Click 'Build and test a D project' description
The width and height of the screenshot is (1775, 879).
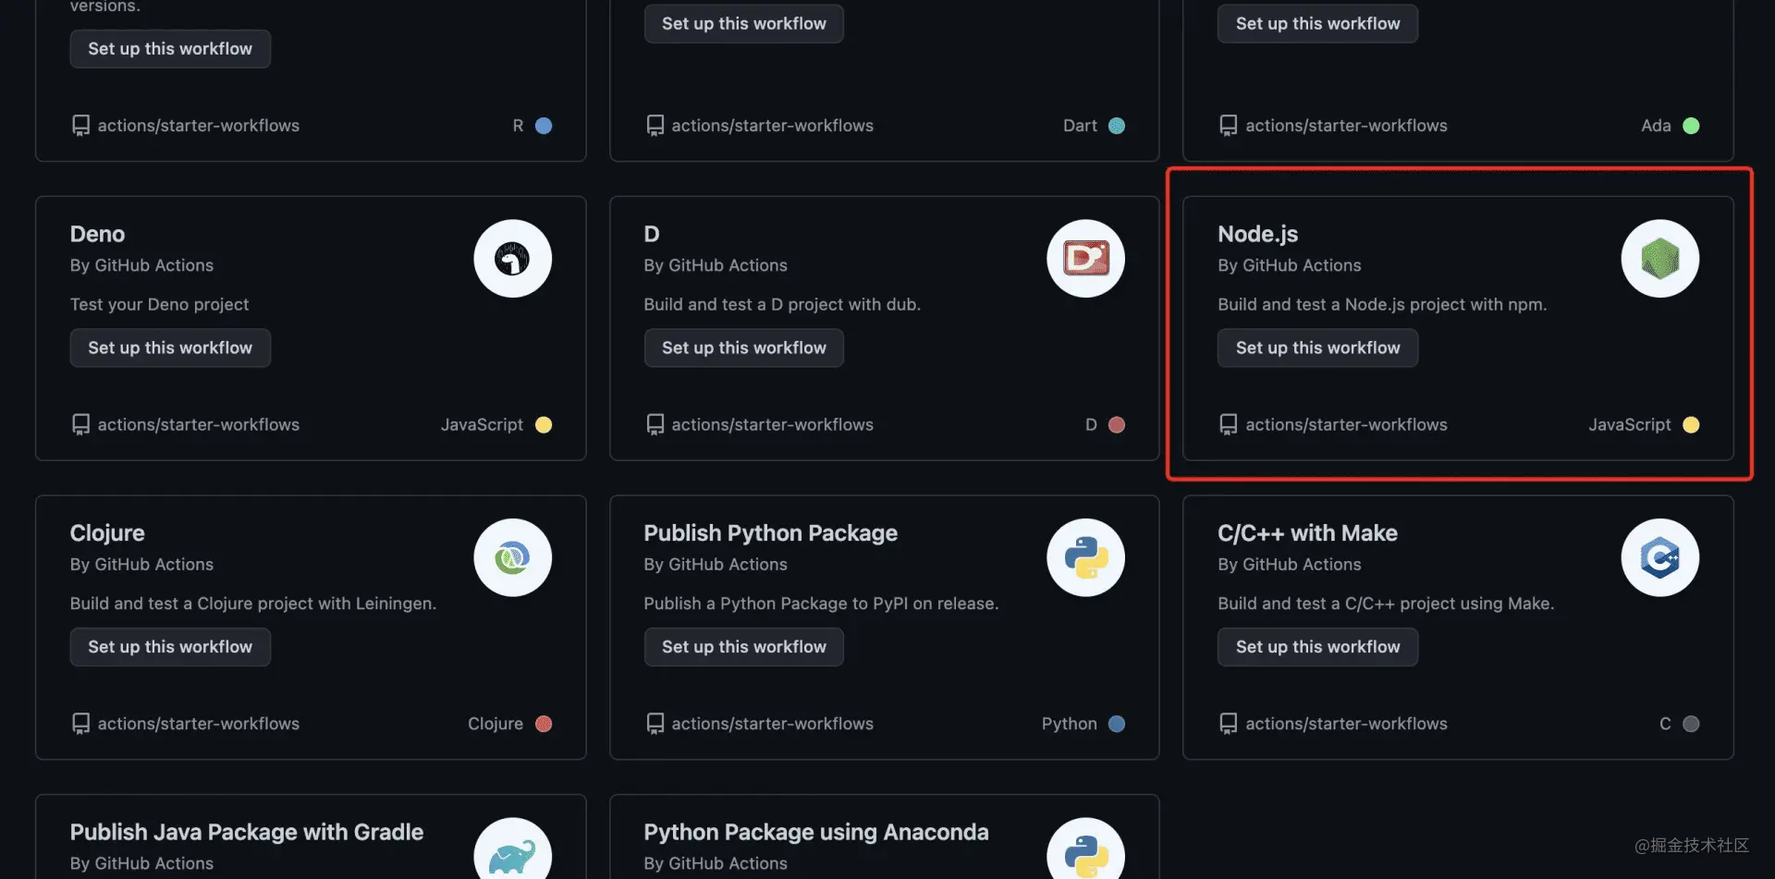782,304
